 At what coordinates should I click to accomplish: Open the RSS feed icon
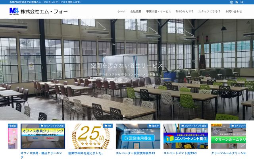[x=237, y=2]
